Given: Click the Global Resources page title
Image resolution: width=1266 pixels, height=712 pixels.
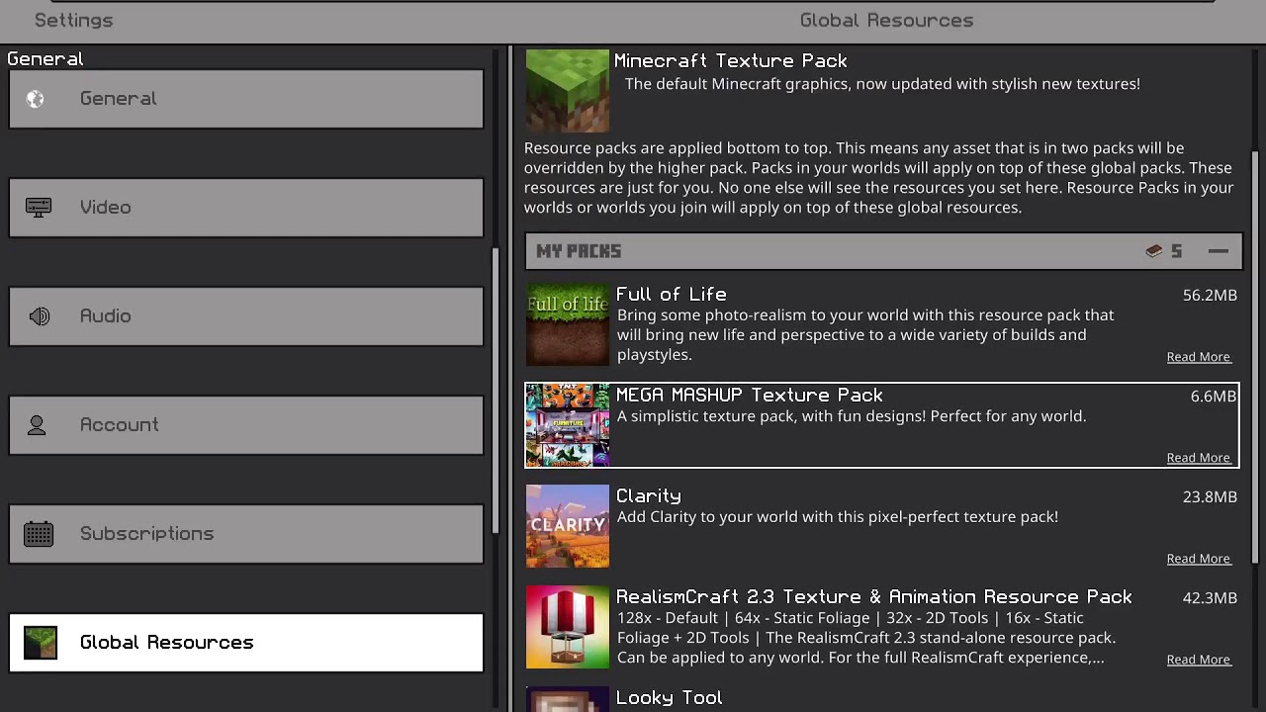Looking at the screenshot, I should tap(886, 21).
